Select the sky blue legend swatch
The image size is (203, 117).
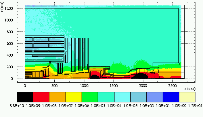[139, 97]
